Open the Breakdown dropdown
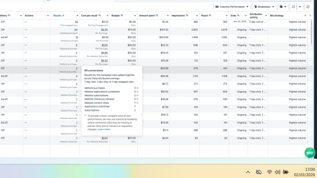 264,7
